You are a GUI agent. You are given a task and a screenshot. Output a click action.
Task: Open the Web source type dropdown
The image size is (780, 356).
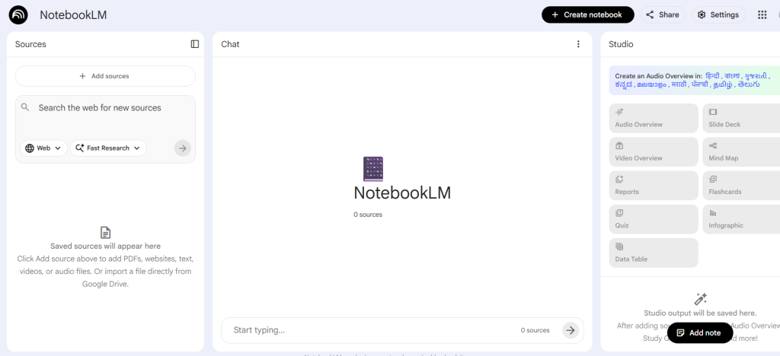tap(43, 148)
